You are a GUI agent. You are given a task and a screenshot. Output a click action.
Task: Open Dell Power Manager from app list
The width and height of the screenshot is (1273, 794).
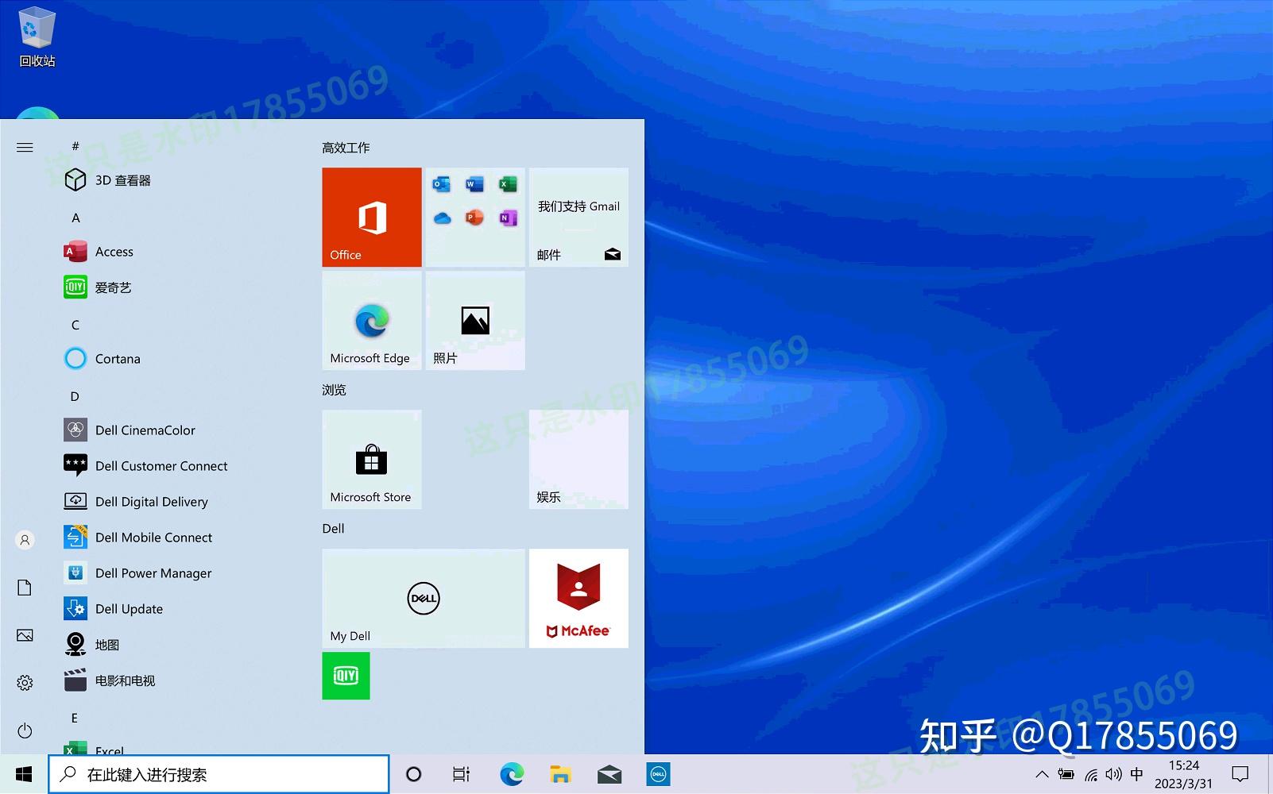pos(153,572)
